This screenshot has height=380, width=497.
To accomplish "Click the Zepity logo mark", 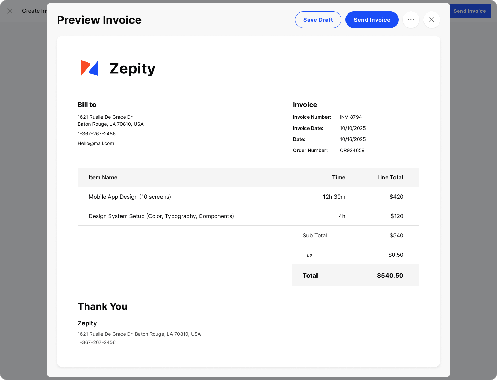I will coord(90,68).
